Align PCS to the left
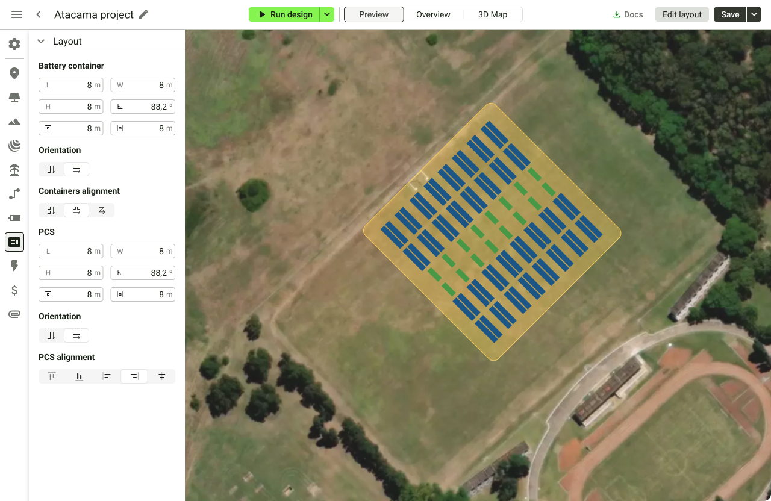This screenshot has height=501, width=771. tap(107, 376)
